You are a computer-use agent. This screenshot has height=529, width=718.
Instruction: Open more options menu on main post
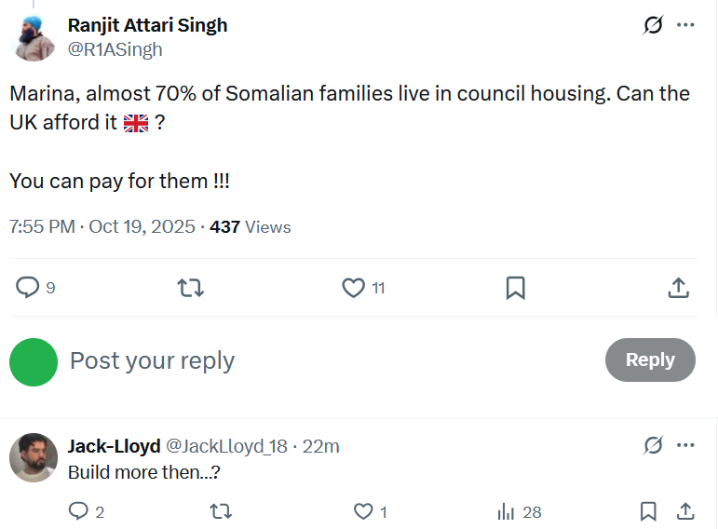pos(686,25)
